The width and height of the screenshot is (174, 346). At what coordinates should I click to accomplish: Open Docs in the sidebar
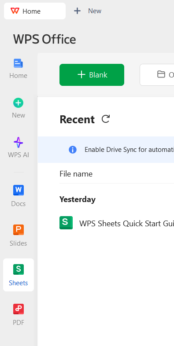19,196
